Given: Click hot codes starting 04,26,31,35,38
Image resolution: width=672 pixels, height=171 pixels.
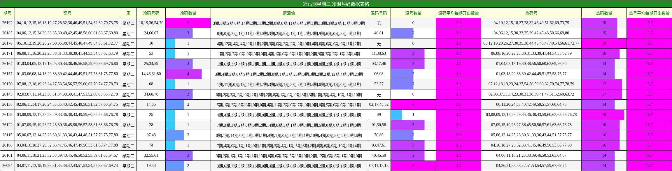Looking at the screenshot, I should pos(531,166).
